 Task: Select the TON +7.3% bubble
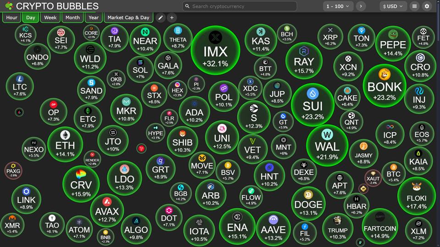(362, 38)
